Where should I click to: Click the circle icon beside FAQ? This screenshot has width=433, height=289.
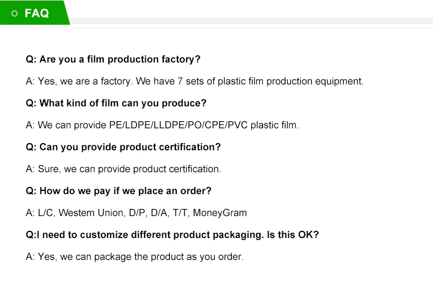(x=15, y=13)
